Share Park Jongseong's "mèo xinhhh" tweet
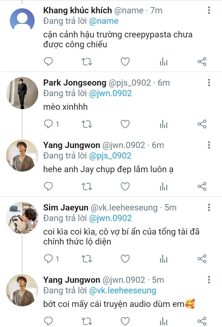Image resolution: width=222 pixels, height=327 pixels. pos(202,124)
